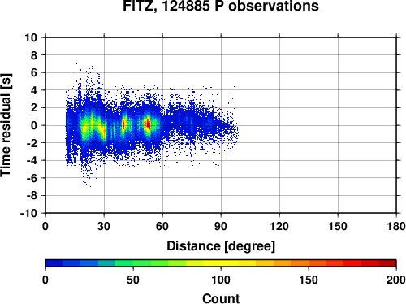Click the y-axis tick label -10
The image size is (406, 304).
[28, 213]
